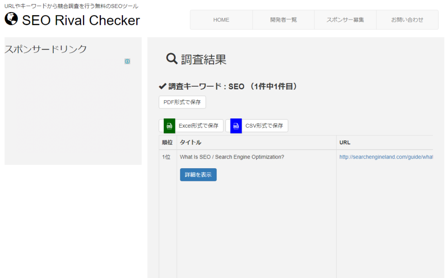Click the ad info icon in sponsor box
This screenshot has height=278, width=447.
pyautogui.click(x=127, y=61)
